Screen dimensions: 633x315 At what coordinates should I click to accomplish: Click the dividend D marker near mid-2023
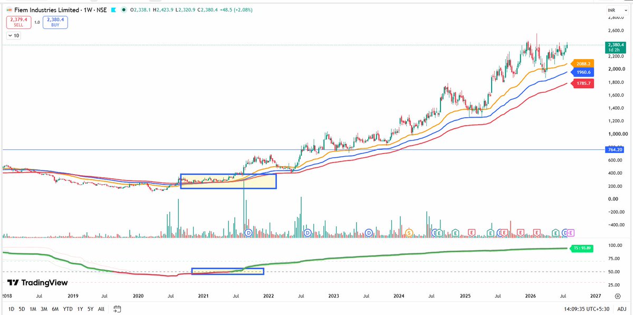(x=369, y=233)
